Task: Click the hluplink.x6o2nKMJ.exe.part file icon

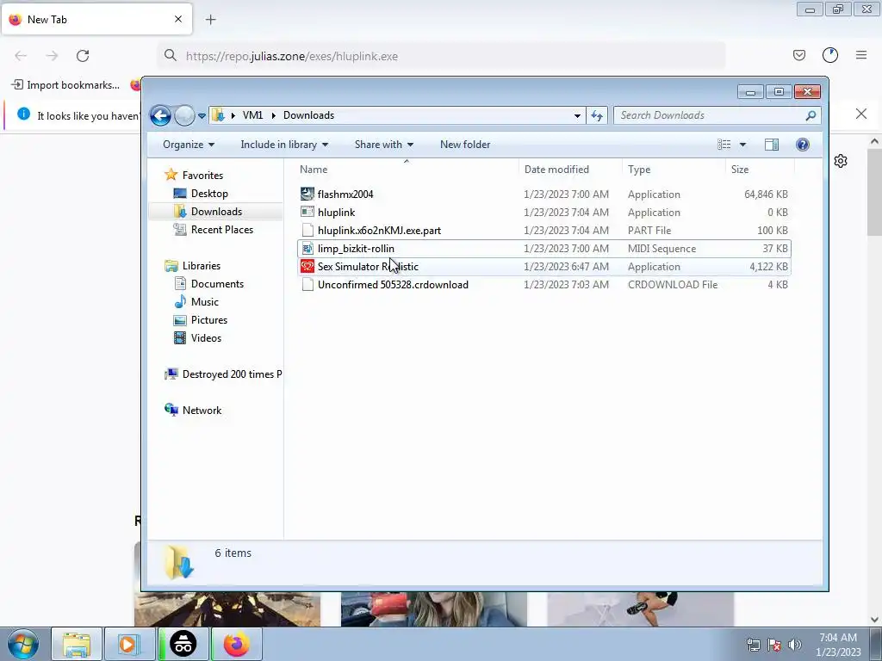Action: (307, 230)
